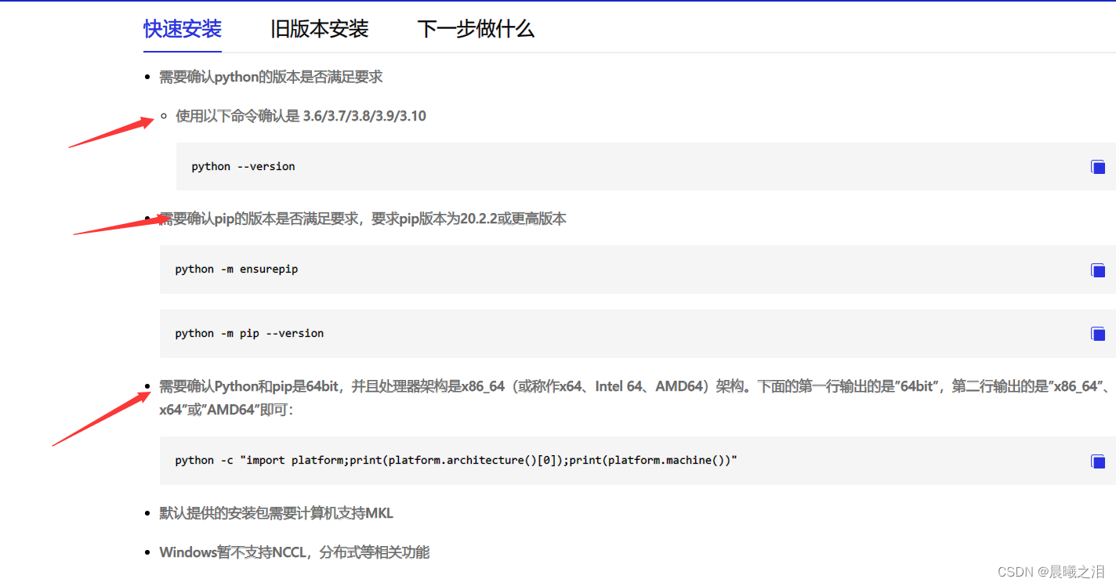Select the 快速安装 tab
1116x586 pixels.
(182, 28)
